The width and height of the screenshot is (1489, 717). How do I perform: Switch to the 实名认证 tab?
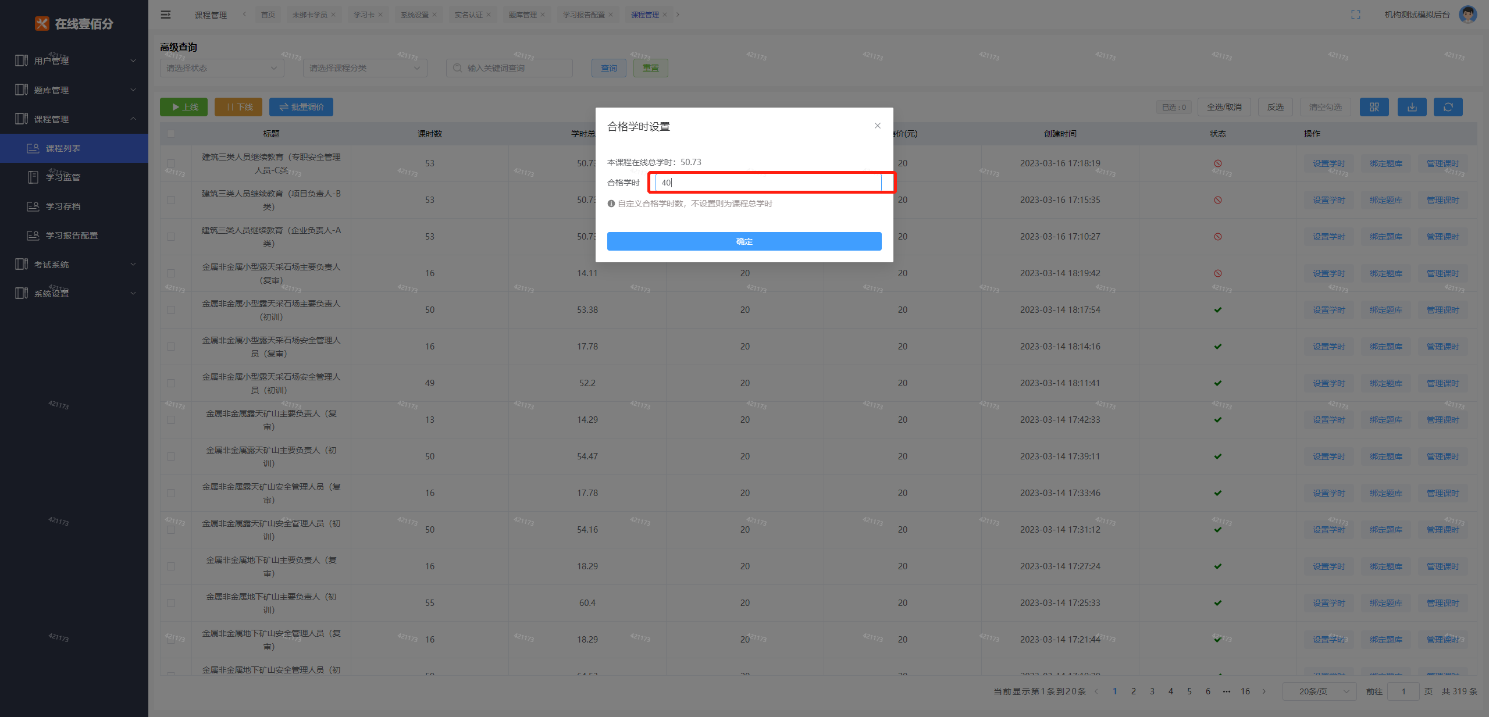click(x=468, y=15)
